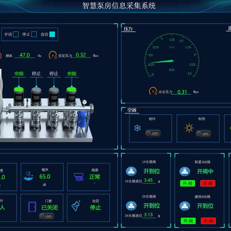Click the 频率 value 47.0 field
The image size is (231, 231).
pyautogui.click(x=25, y=55)
